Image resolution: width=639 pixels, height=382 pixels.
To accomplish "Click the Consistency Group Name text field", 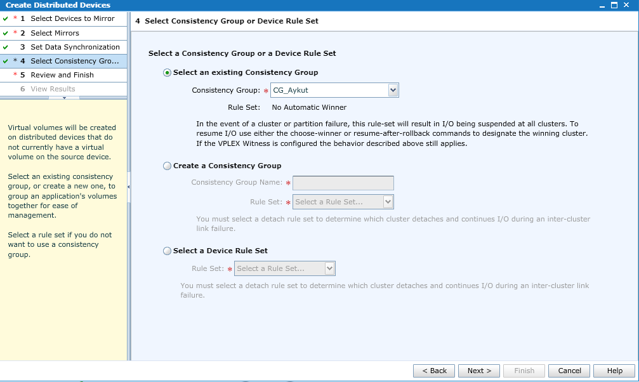I will click(x=343, y=183).
